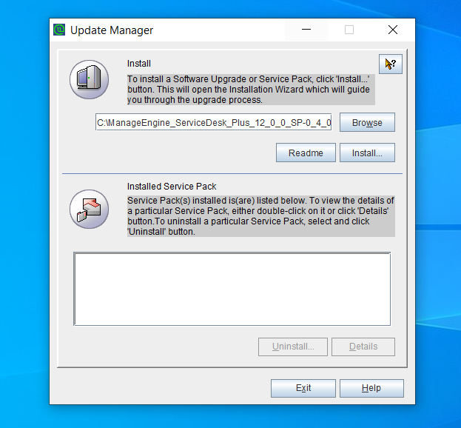
Task: Click the Update Manager title bar logo
Action: point(59,30)
